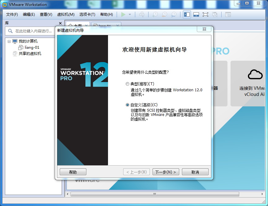
Task: Open the 编辑(E) menu
Action: 29,14
